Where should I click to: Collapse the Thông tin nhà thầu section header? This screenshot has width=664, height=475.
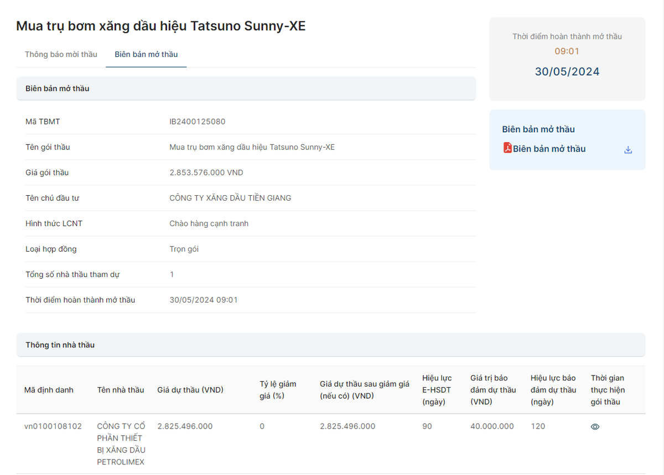point(330,345)
